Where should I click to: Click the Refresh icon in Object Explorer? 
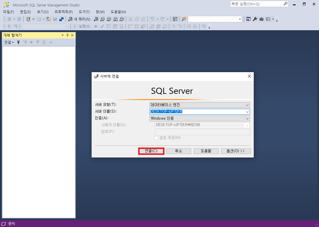44,43
